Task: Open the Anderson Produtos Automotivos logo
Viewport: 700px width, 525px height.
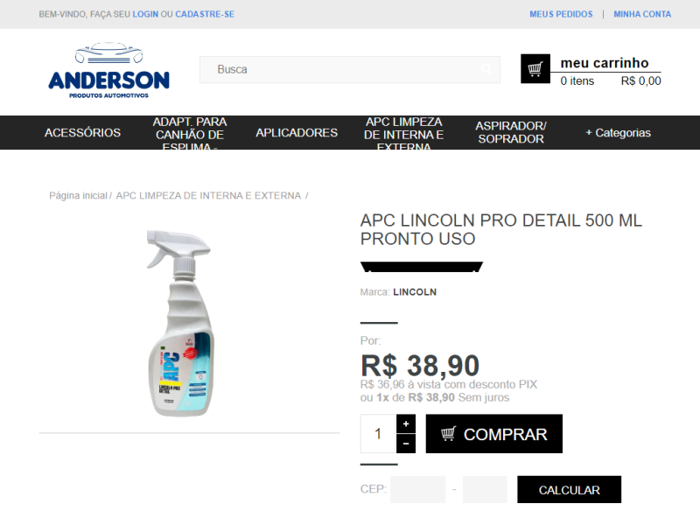Action: pos(108,71)
